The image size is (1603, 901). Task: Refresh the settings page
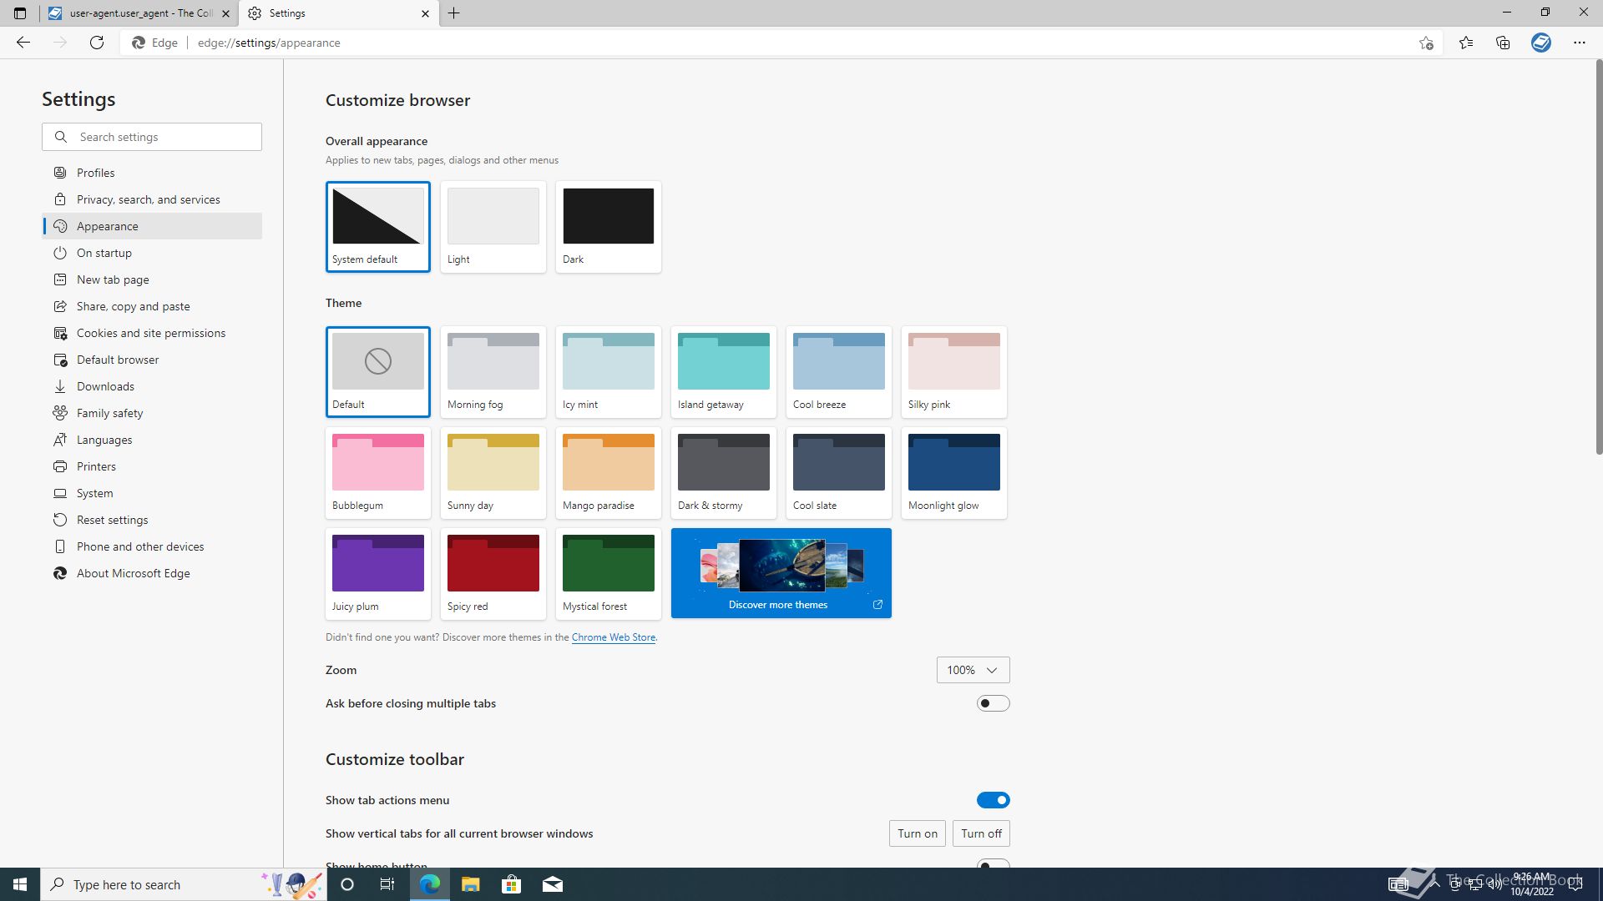(x=97, y=43)
